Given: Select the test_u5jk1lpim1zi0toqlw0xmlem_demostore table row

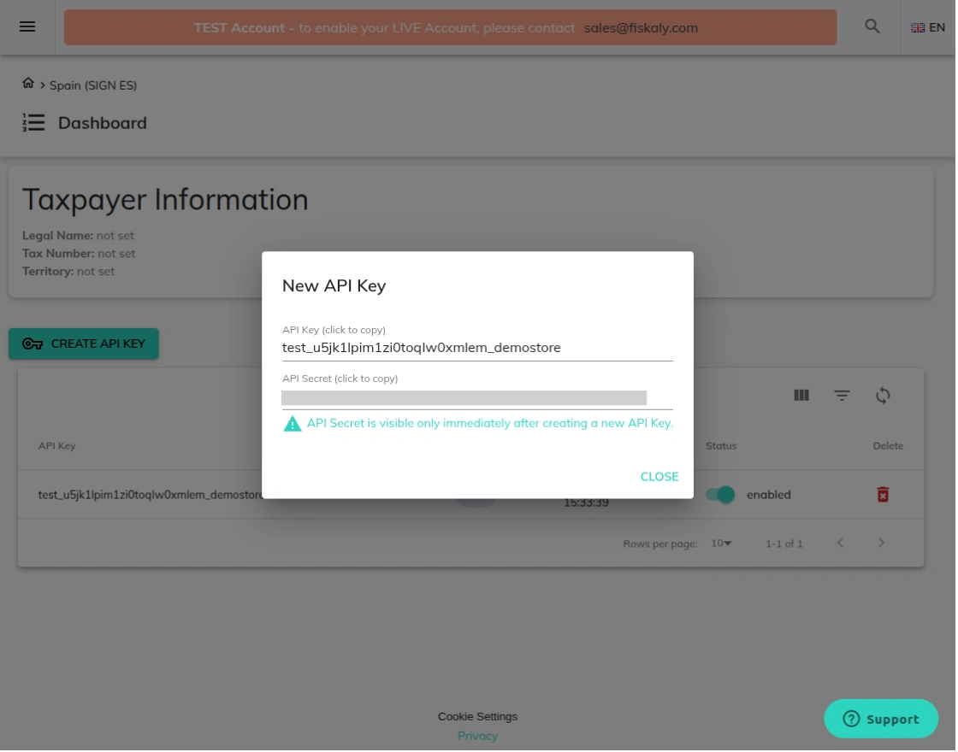Looking at the screenshot, I should 471,495.
